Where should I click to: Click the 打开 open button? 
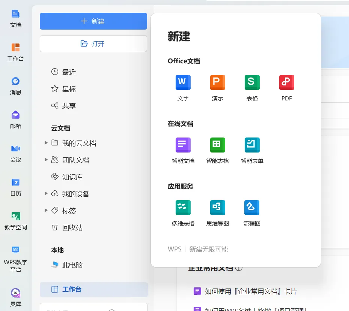click(93, 43)
